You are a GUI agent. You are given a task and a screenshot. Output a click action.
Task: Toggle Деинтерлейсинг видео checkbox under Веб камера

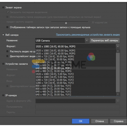7,56
